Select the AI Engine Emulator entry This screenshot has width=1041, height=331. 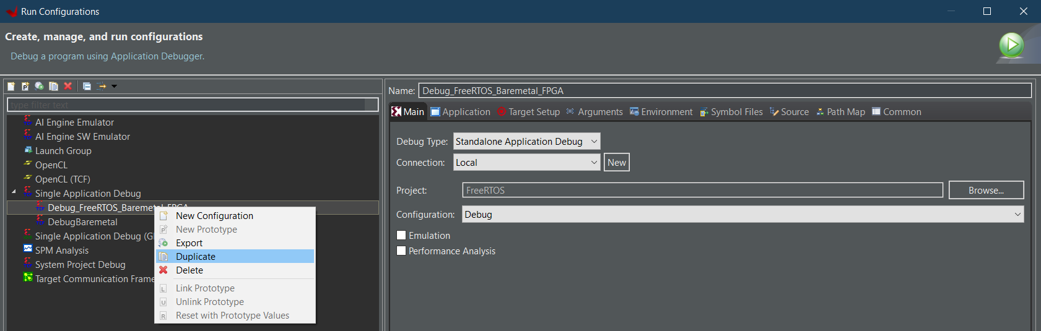(74, 123)
